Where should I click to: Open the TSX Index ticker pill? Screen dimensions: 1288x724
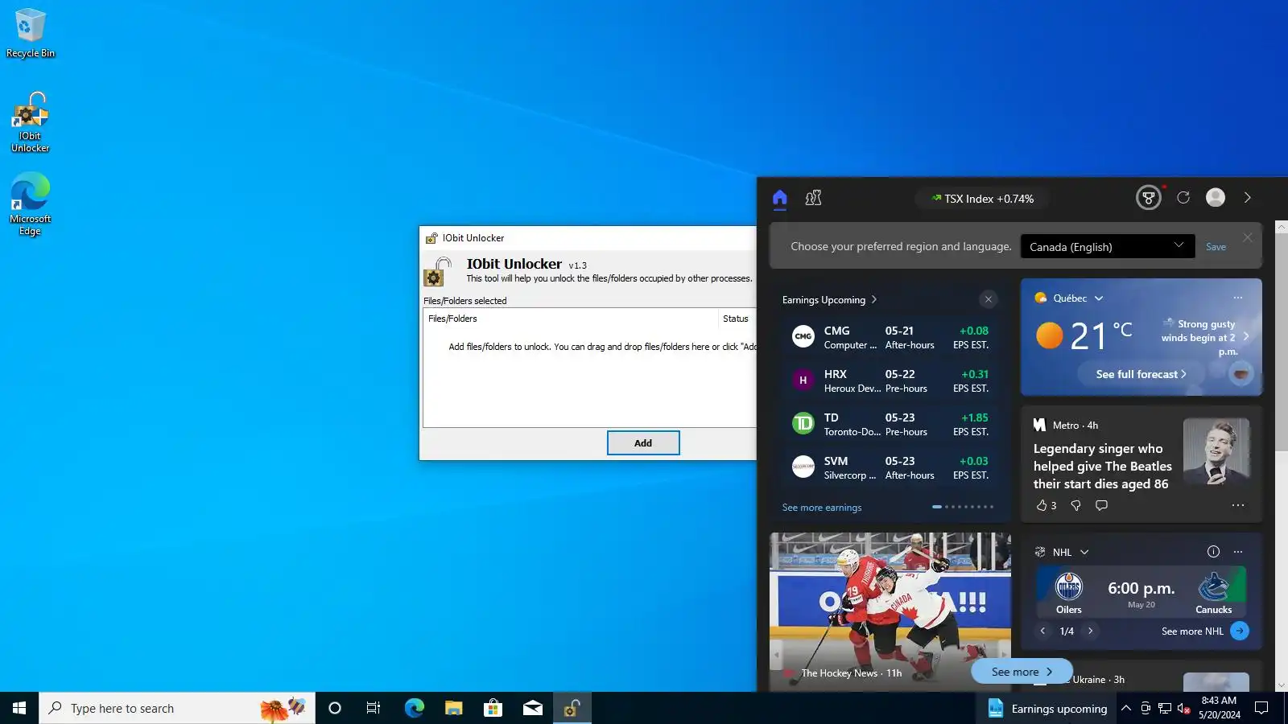[983, 199]
